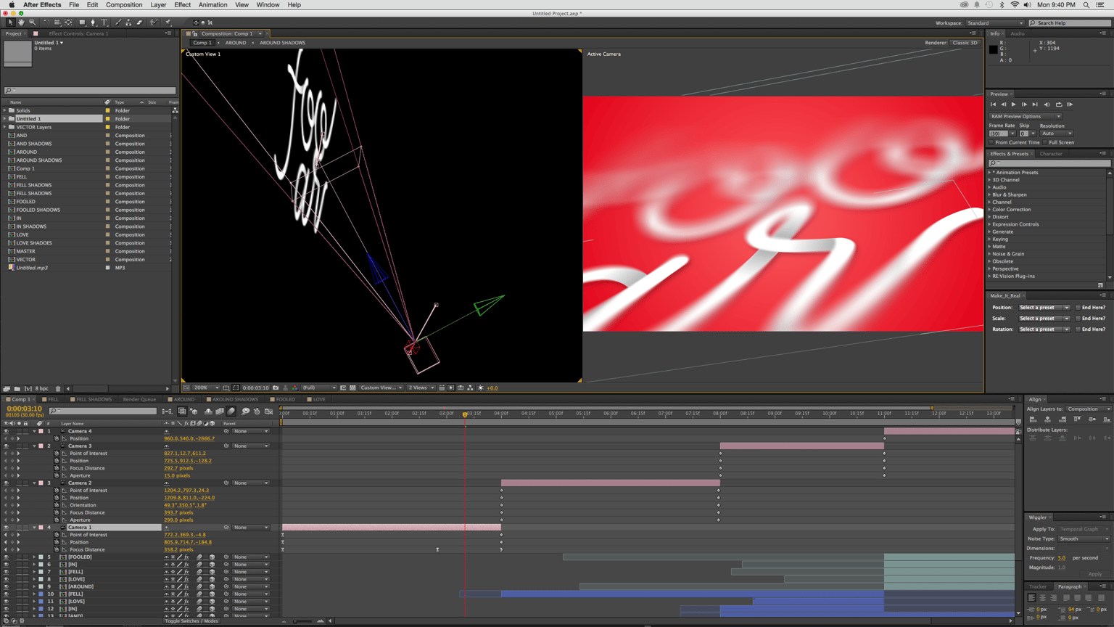Open the Graph Editor icon
The height and width of the screenshot is (627, 1114).
pos(269,411)
